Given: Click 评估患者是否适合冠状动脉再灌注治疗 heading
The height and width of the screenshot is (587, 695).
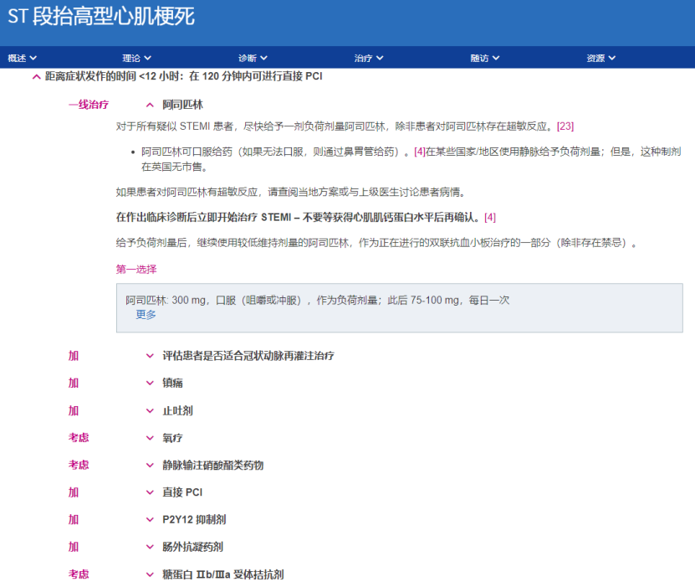Looking at the screenshot, I should tap(248, 356).
